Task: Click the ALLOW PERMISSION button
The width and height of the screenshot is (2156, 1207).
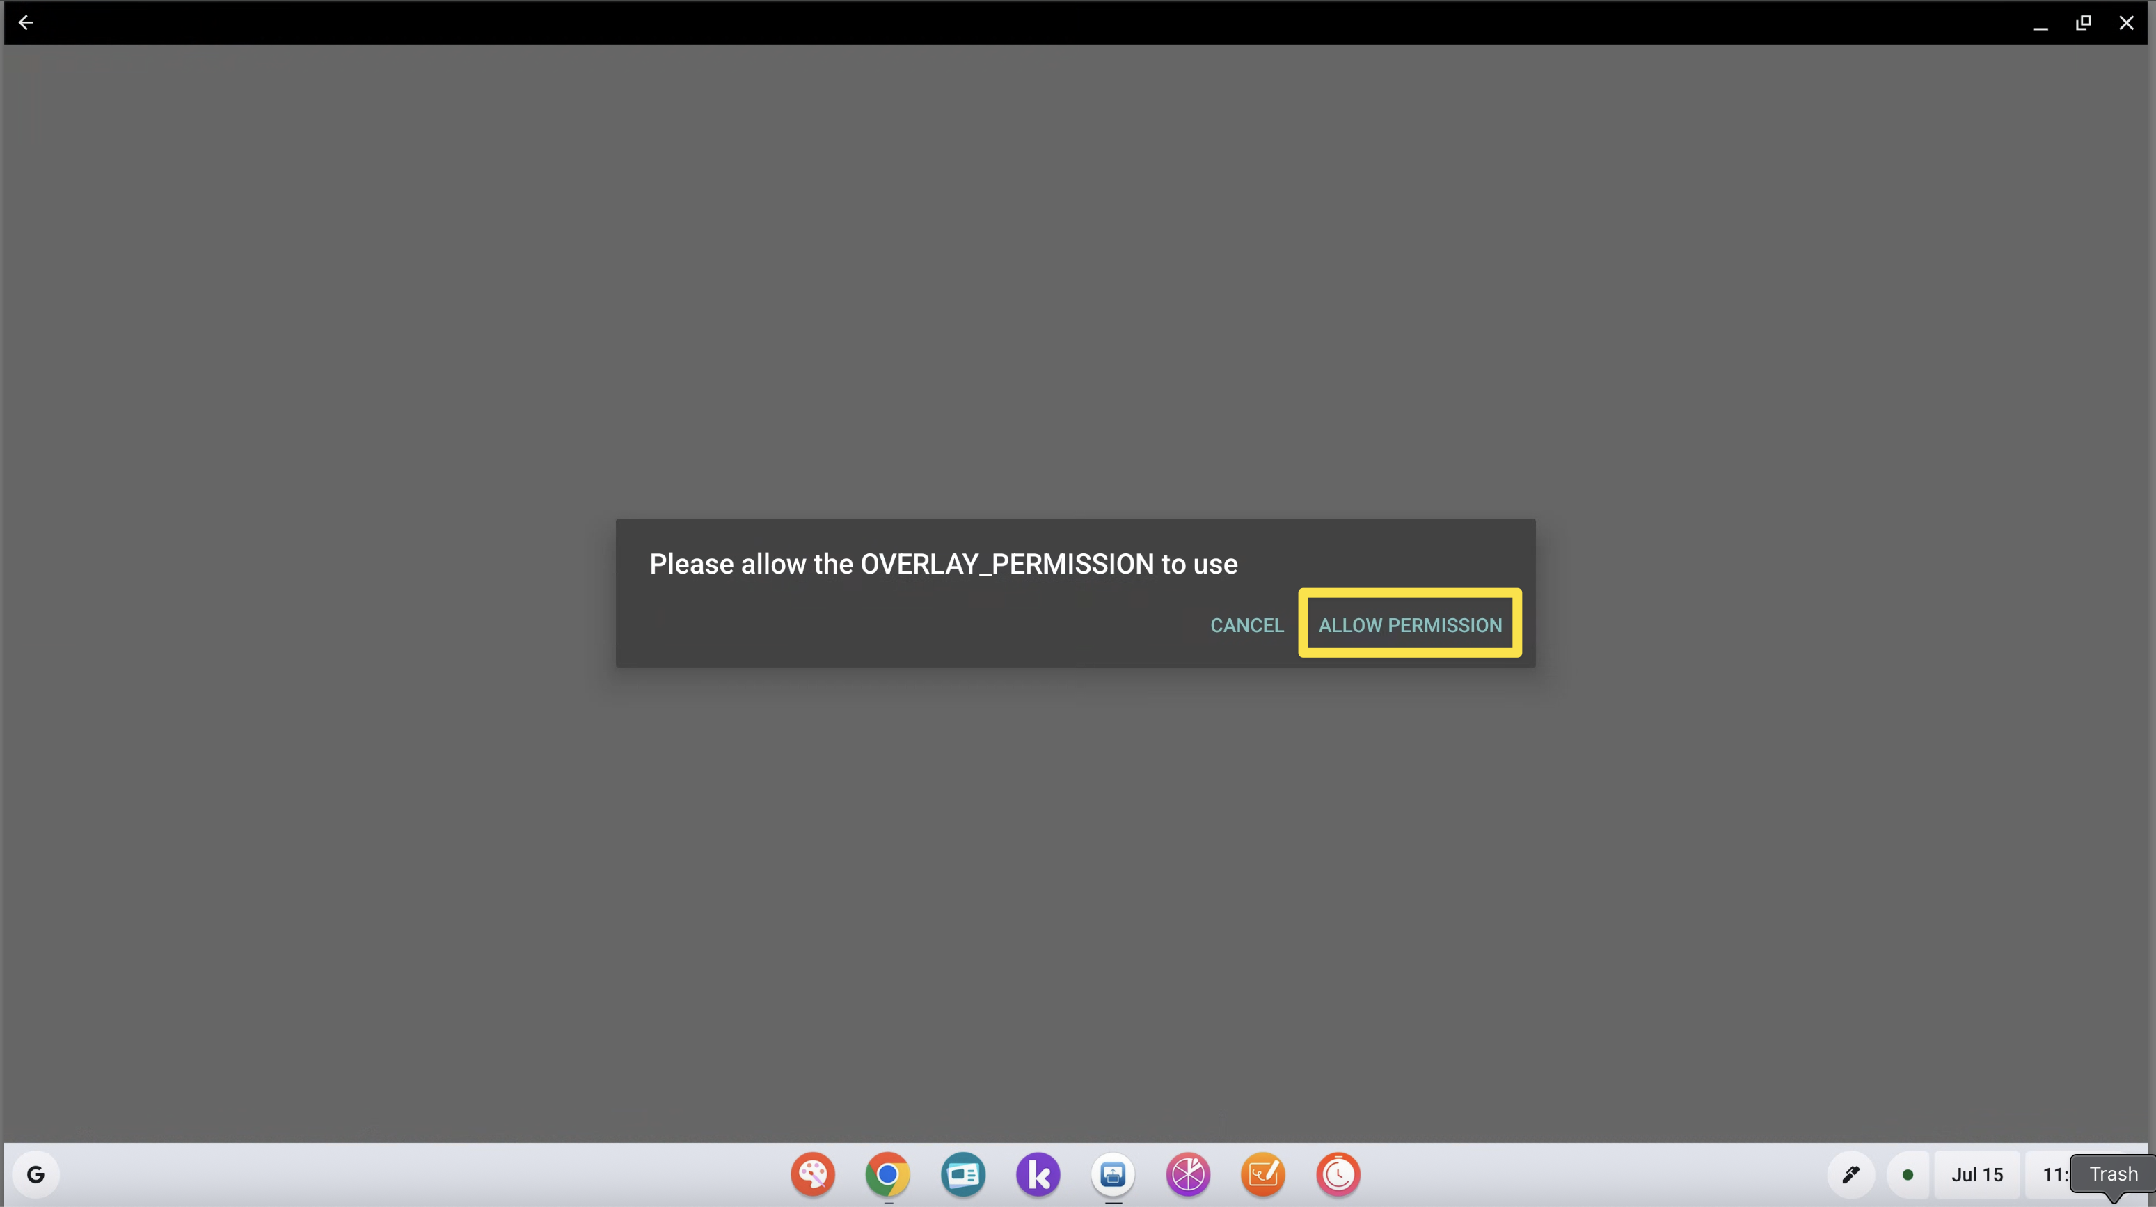Action: [1409, 624]
